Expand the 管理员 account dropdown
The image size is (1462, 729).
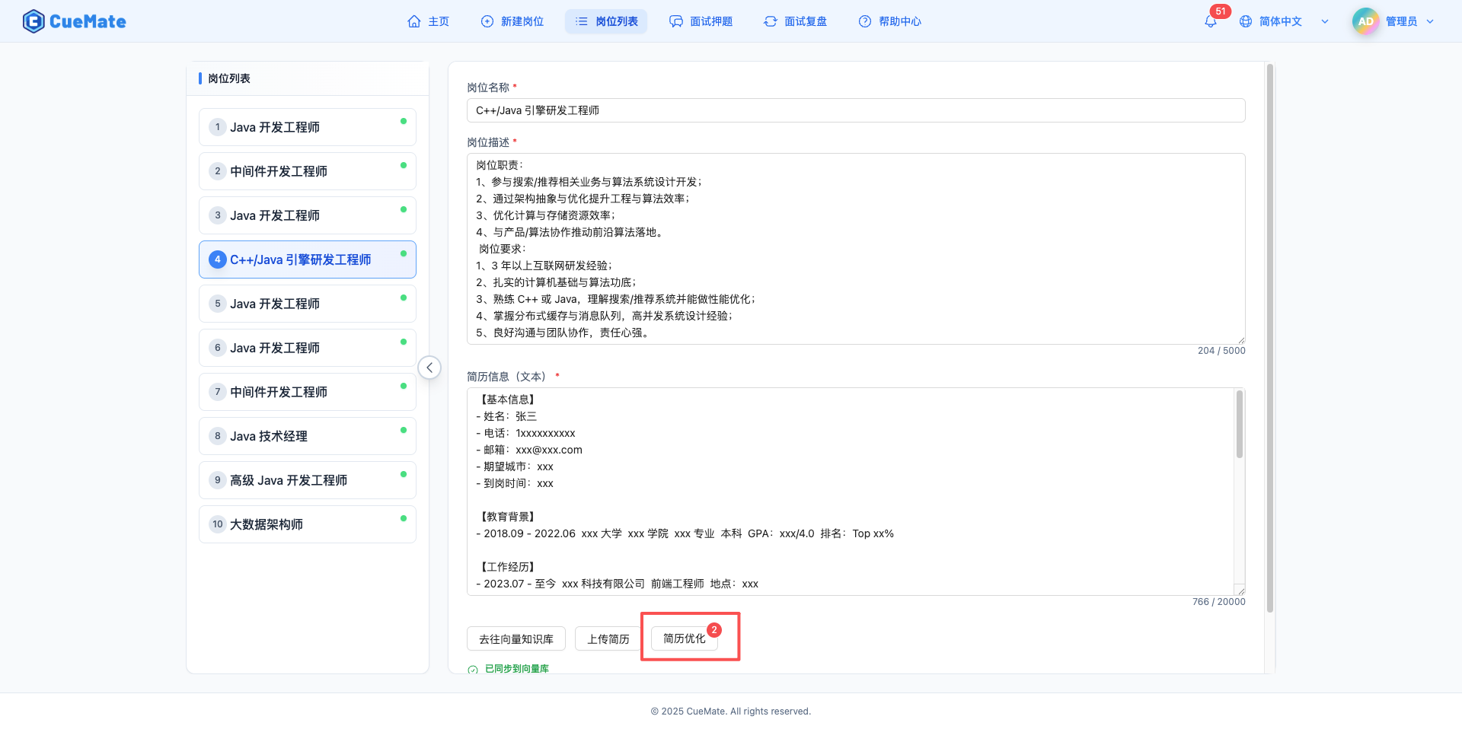[x=1430, y=21]
